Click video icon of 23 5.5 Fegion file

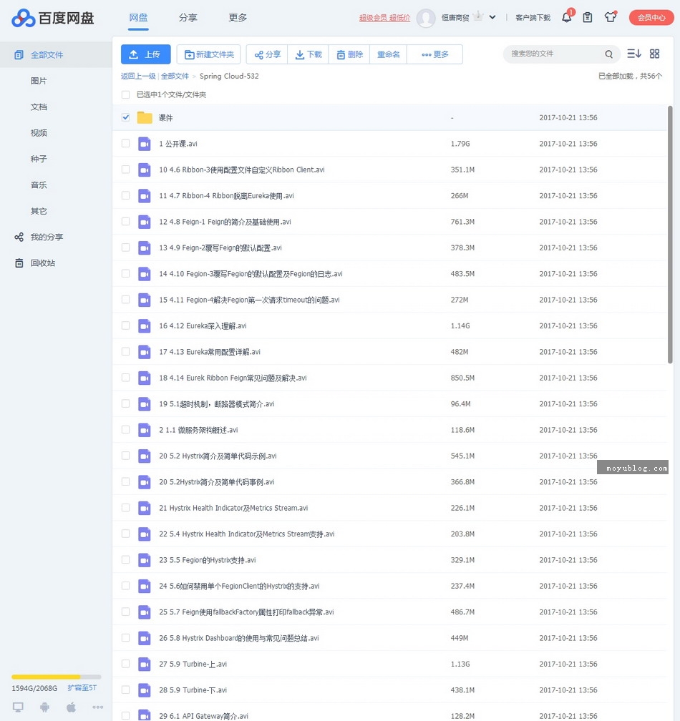(x=145, y=560)
